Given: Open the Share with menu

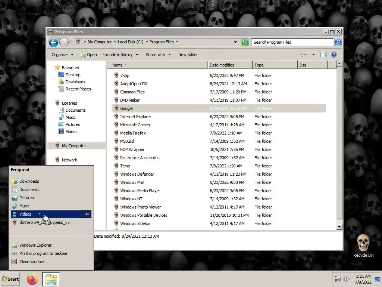Looking at the screenshot, I should click(x=158, y=55).
